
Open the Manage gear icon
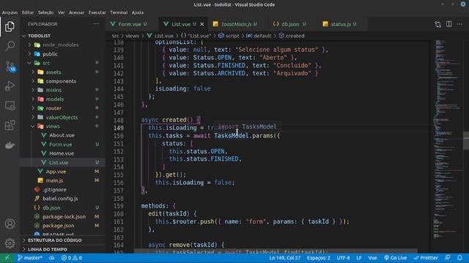(10, 243)
